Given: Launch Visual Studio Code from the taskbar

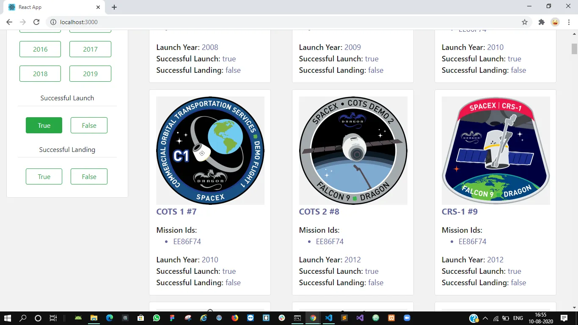Looking at the screenshot, I should click(x=329, y=318).
